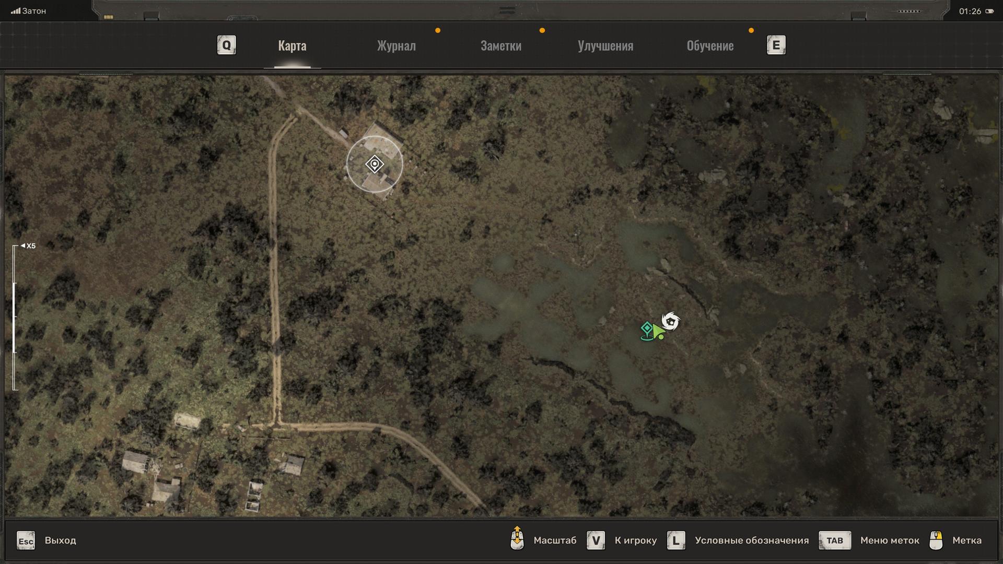Select the circled diamond location marker
The width and height of the screenshot is (1003, 564).
(375, 164)
